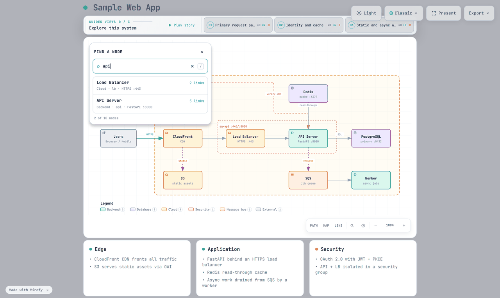
Task: Click the 'enqueue' edge label
Action: click(x=308, y=161)
